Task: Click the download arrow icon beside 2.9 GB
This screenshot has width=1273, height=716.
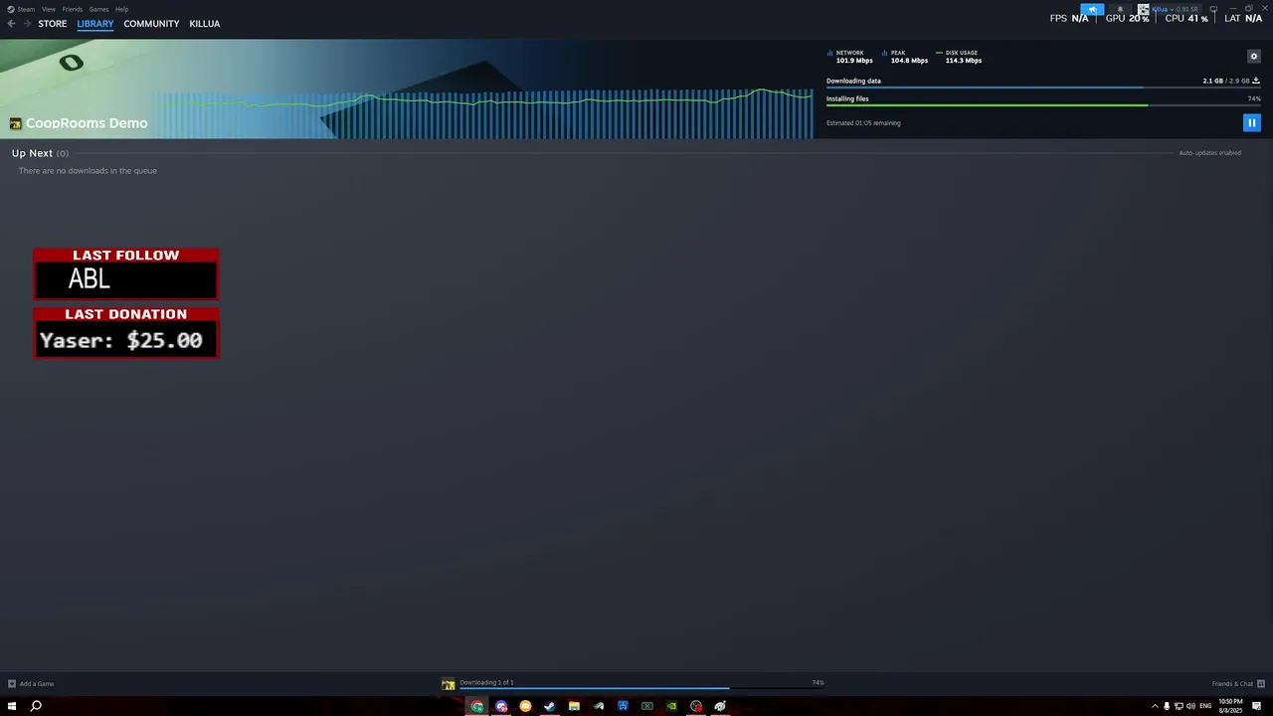Action: point(1256,81)
